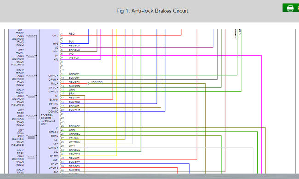Click the '+5V' terminal label

[x=56, y=60]
